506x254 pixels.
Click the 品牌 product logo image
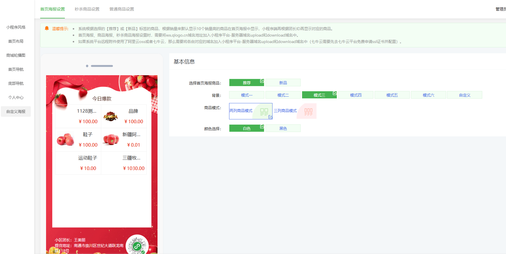point(111,116)
